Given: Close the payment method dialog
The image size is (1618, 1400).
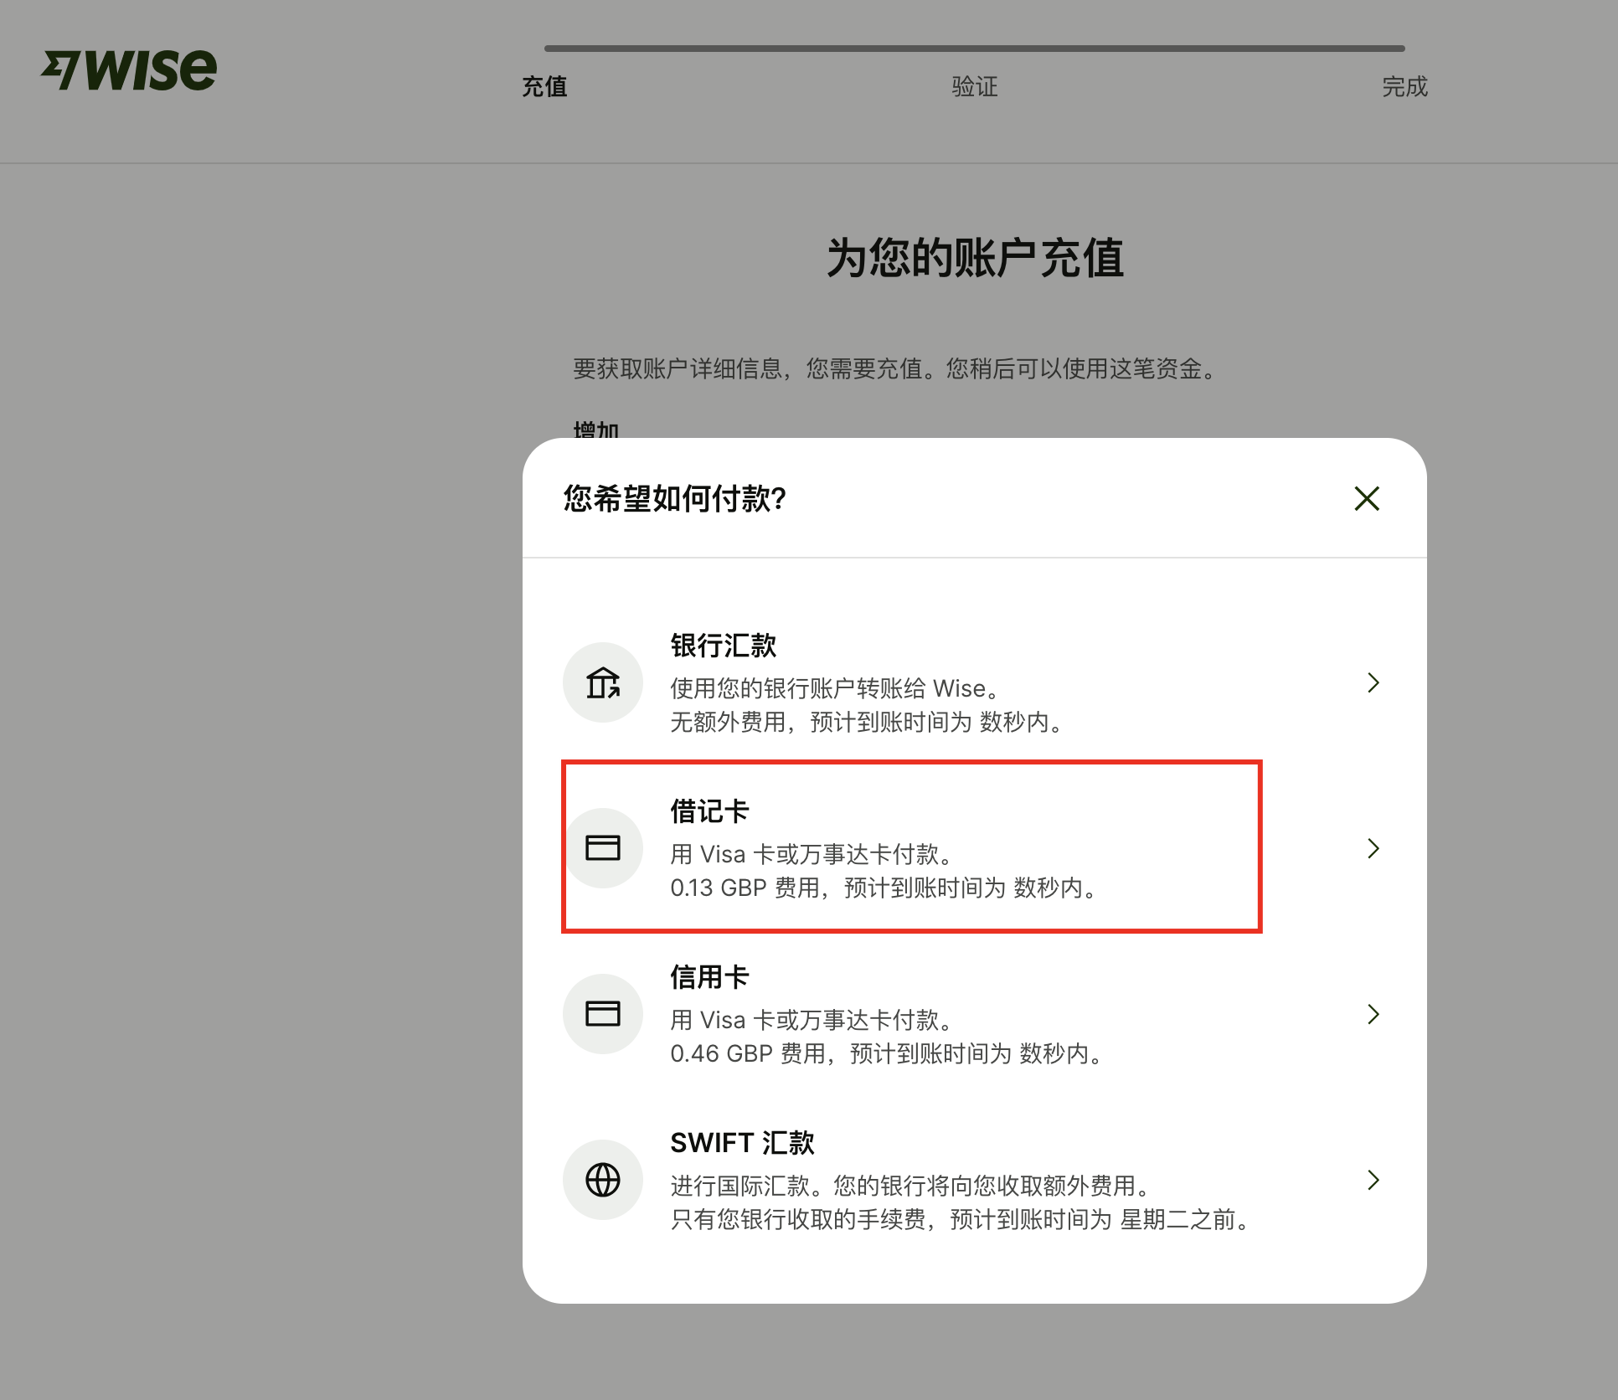Looking at the screenshot, I should pos(1367,498).
